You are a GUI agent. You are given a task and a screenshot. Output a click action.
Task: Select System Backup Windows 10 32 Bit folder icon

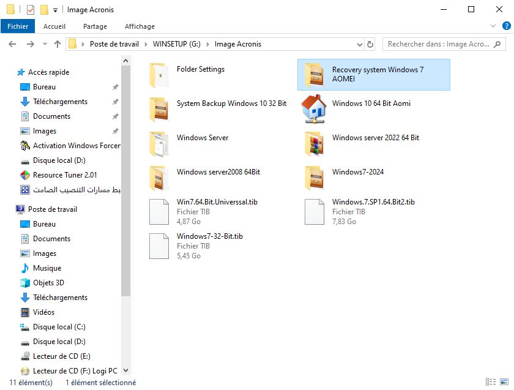point(159,110)
